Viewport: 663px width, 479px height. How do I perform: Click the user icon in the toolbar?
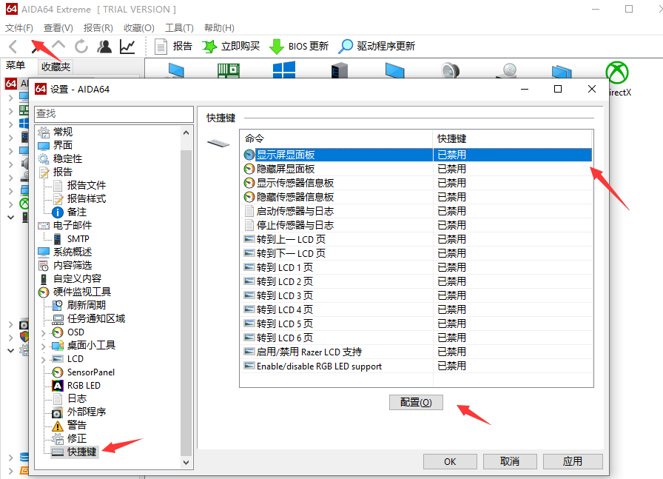tap(104, 46)
